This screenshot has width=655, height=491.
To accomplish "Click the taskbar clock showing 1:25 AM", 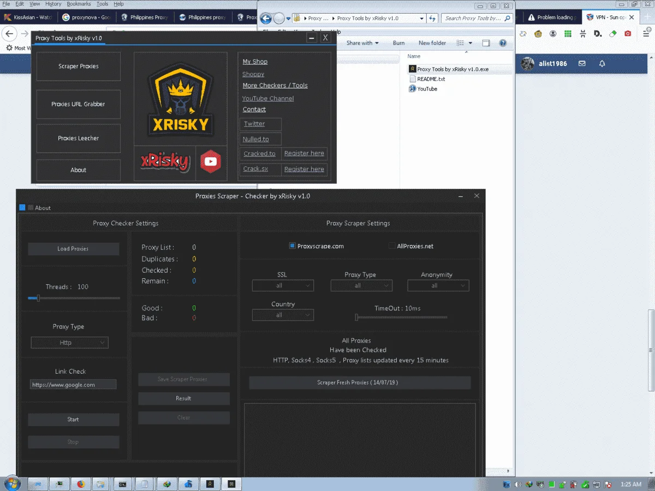I will click(631, 484).
